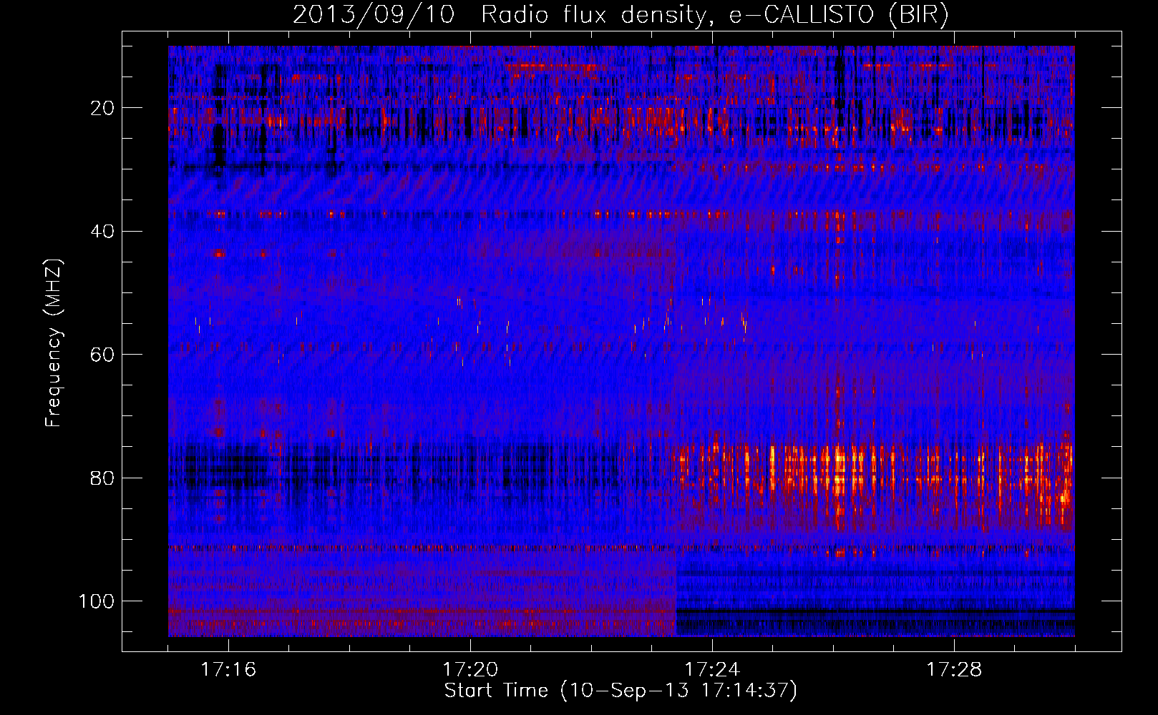Click the time tick label '17:28'
1158x715 pixels.
click(954, 670)
